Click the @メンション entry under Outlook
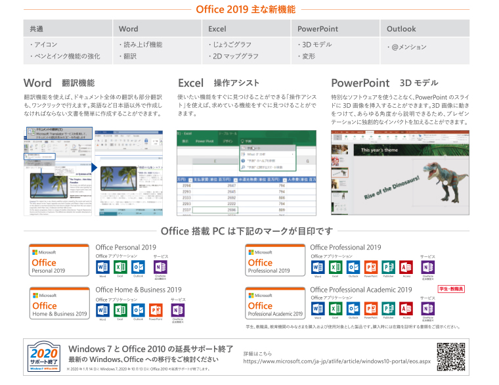499x385 pixels. pos(407,47)
